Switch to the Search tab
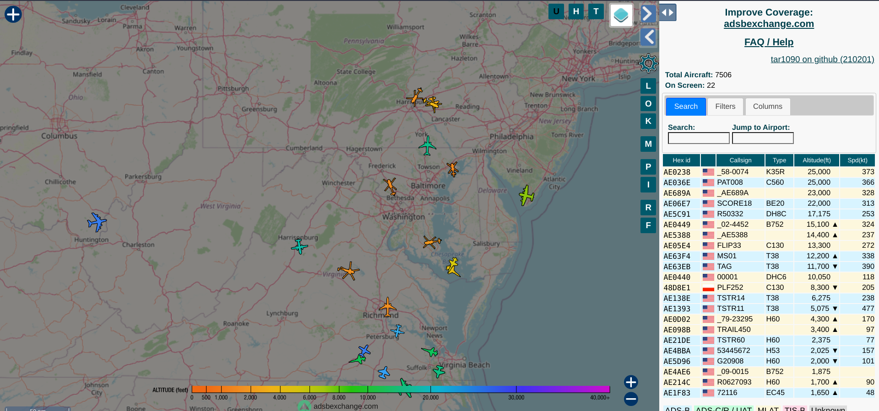Image resolution: width=879 pixels, height=411 pixels. point(686,107)
